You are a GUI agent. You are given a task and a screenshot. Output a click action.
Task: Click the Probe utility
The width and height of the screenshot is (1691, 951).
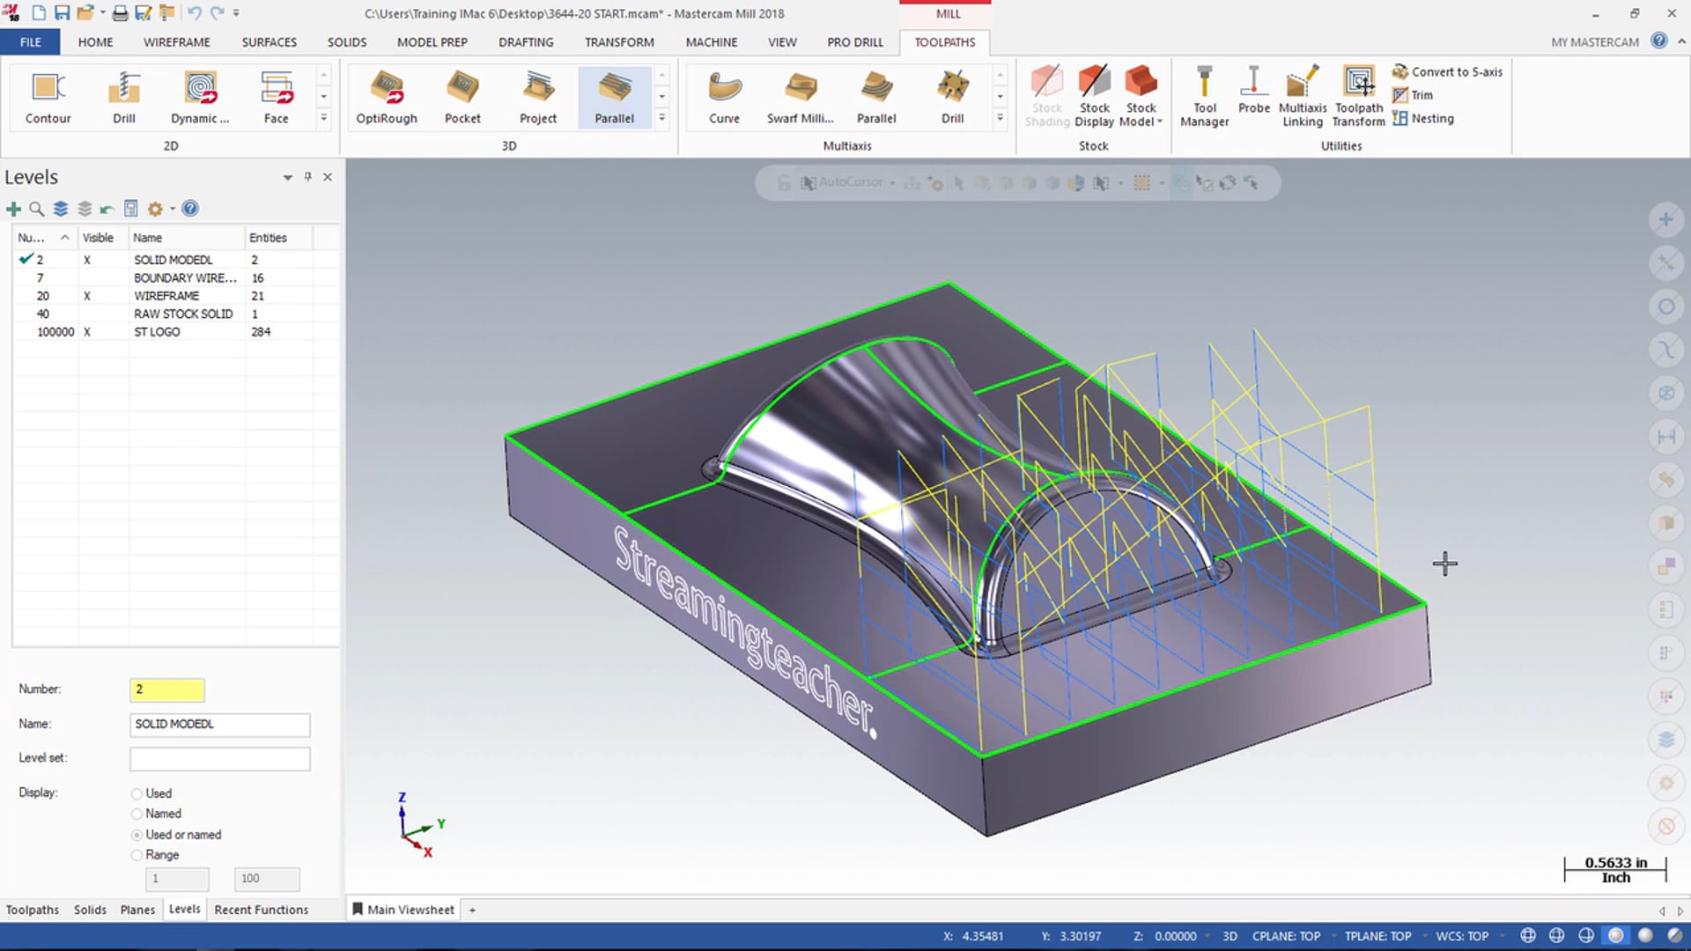[x=1254, y=91]
